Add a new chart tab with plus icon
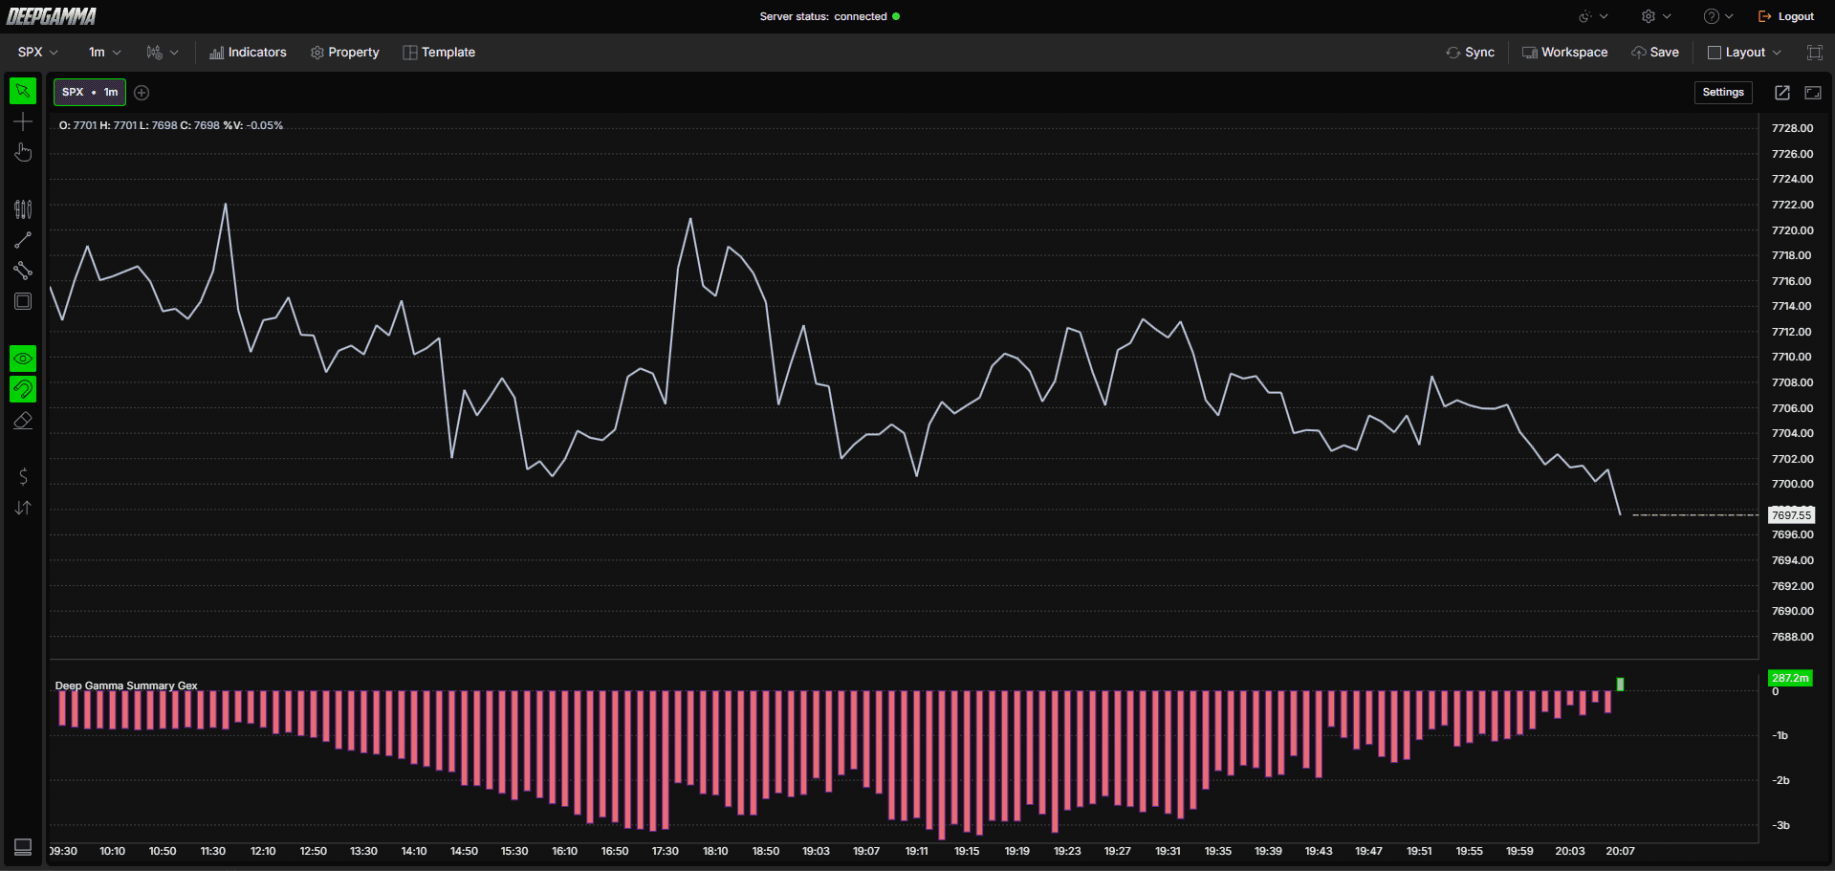The width and height of the screenshot is (1835, 871). [142, 93]
